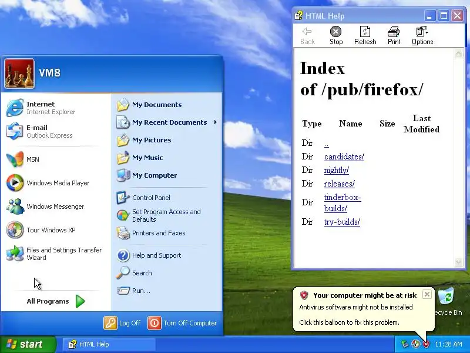Click Stop in HTML Help toolbar
The width and height of the screenshot is (470, 353).
tap(336, 36)
